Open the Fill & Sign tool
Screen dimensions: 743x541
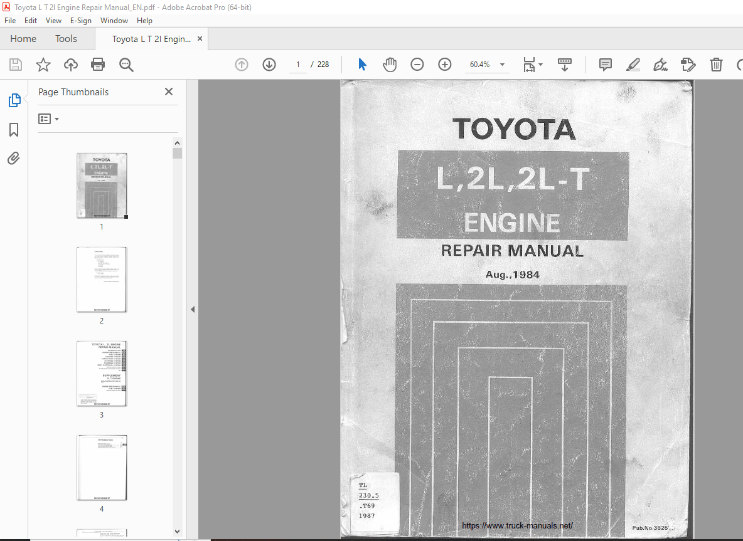[660, 64]
